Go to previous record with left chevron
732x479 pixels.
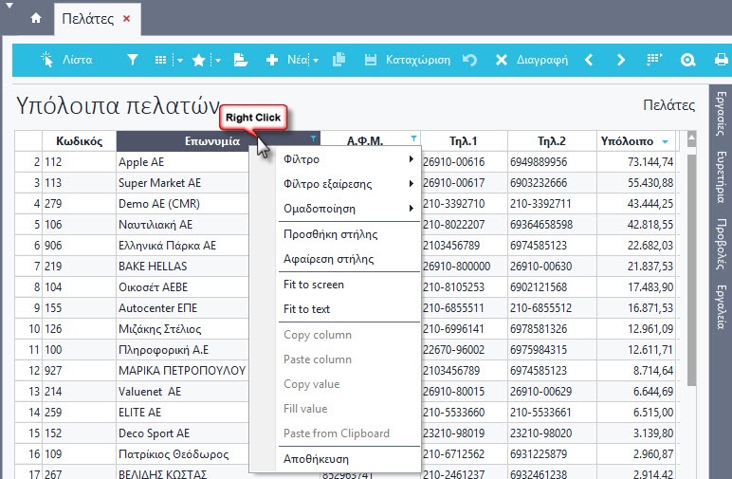click(x=589, y=60)
